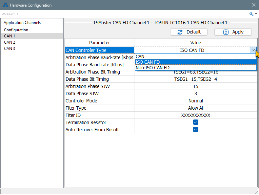Click the Parameter column header

[x=99, y=43]
